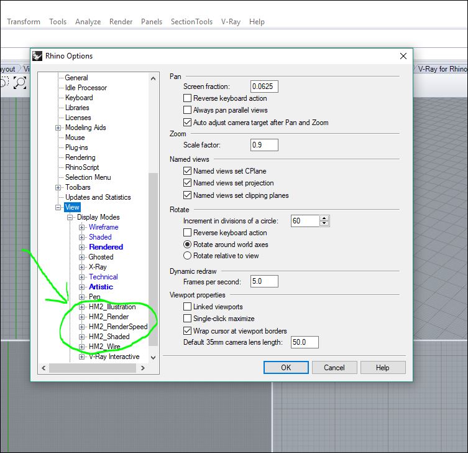468x453 pixels.
Task: Click the dialog Help button
Action: point(383,368)
